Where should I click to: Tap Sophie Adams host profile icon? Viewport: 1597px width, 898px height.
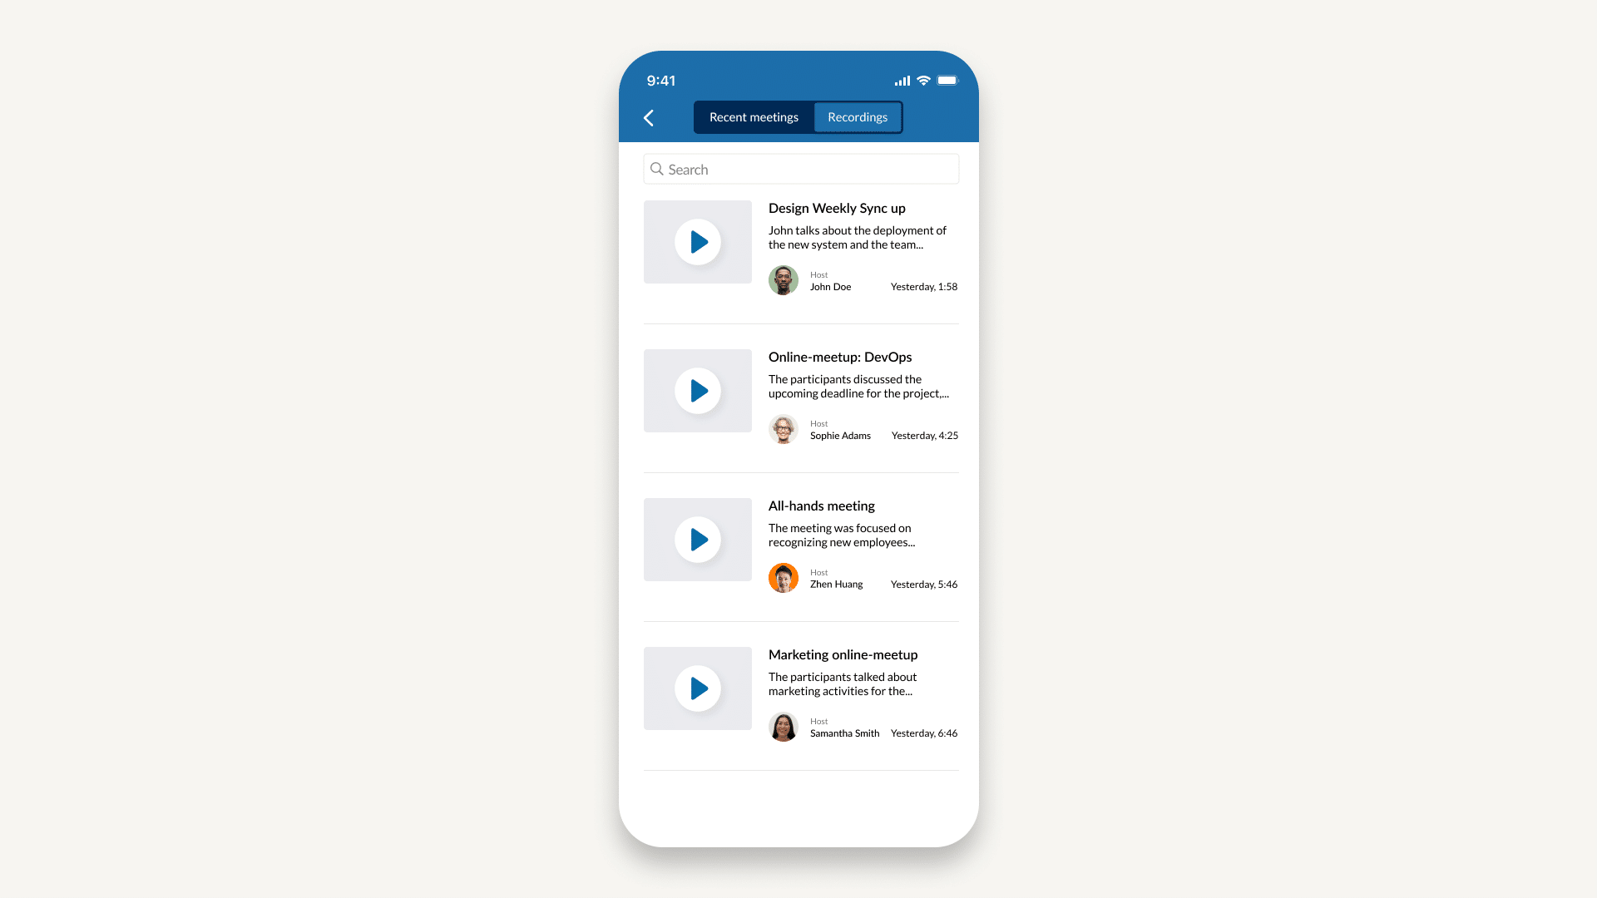[782, 430]
